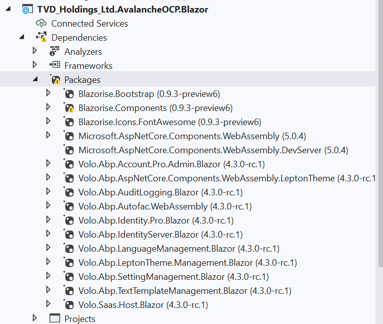Collapse the Packages node

point(35,79)
